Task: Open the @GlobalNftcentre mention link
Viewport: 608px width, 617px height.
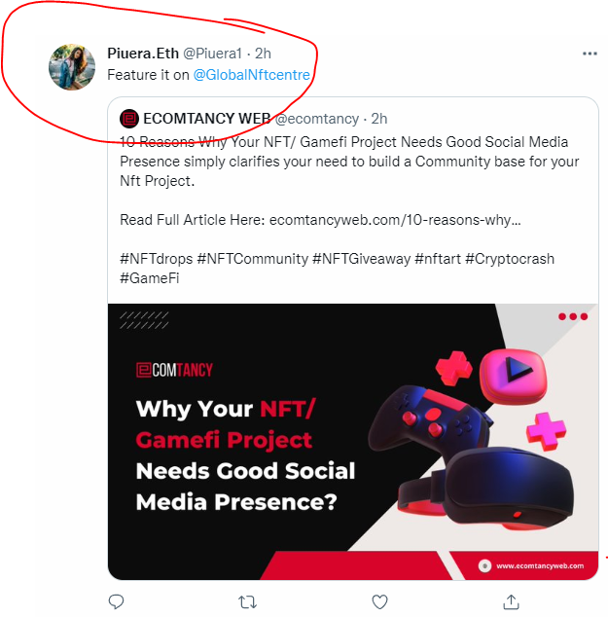Action: pyautogui.click(x=252, y=75)
